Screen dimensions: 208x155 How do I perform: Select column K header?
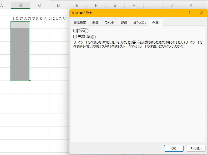(191, 5)
